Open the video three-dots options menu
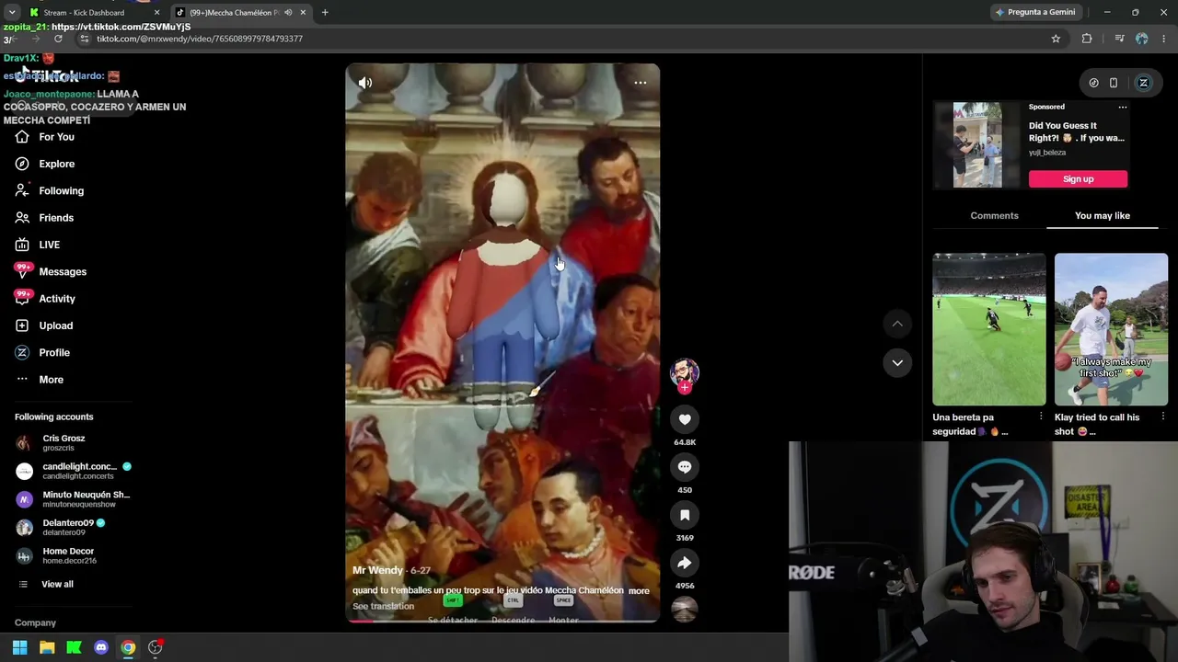The width and height of the screenshot is (1178, 662). tap(641, 83)
